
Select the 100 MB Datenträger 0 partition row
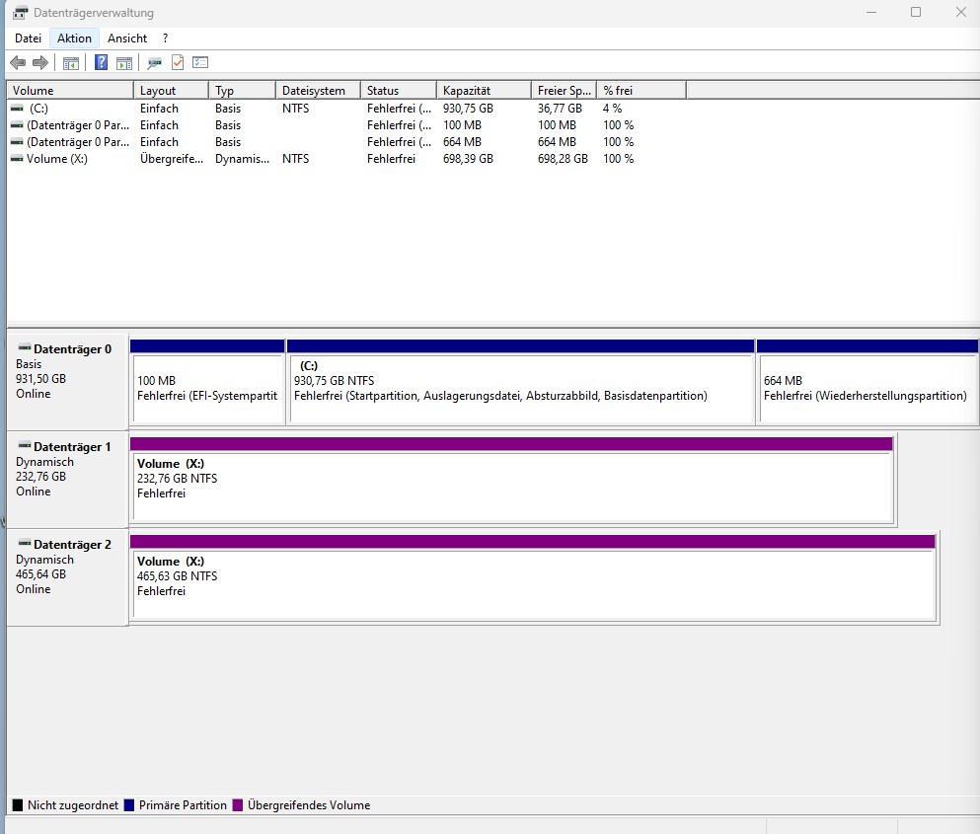(346, 125)
